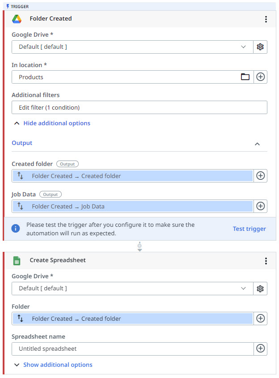Click plus button beside Created folder output
279x378 pixels.
(260, 176)
